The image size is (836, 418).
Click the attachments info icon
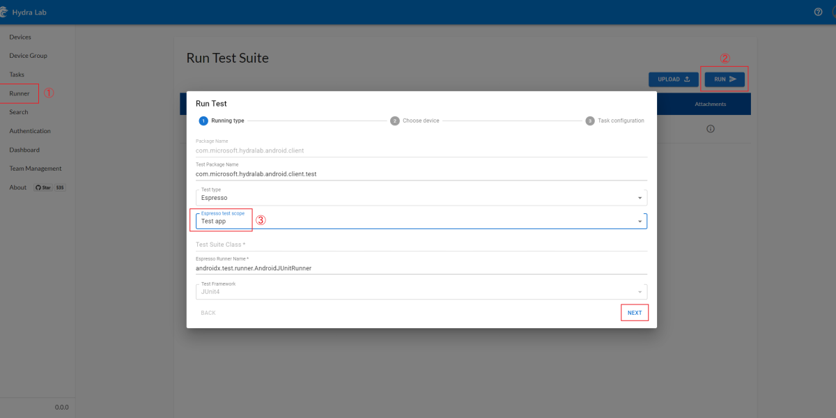coord(711,129)
